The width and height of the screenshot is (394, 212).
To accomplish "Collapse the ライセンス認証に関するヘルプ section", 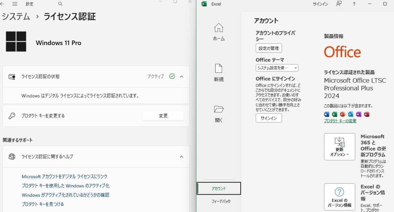I will (182, 157).
